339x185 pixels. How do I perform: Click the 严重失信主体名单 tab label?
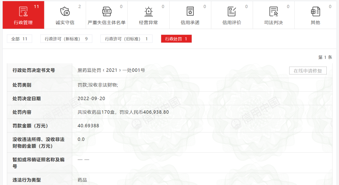click(x=107, y=23)
